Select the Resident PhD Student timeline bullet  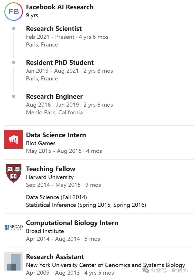(x=14, y=62)
